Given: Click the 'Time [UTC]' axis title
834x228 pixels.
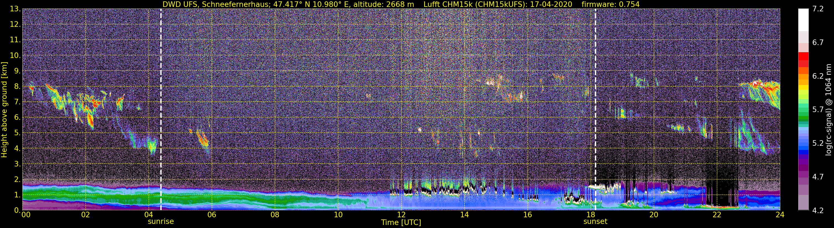Looking at the screenshot, I should point(401,222).
